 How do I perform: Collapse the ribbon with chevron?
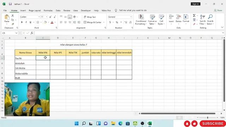222,28
